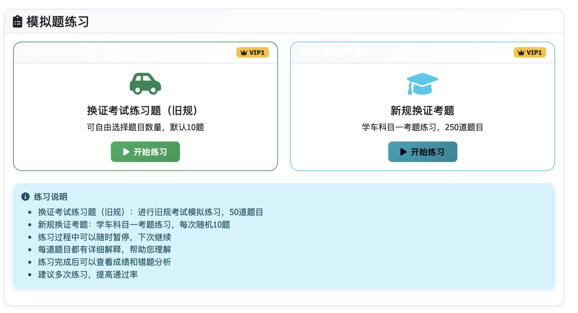Click the blue graduation cap icon
Screen dimensions: 578x313
[x=423, y=84]
